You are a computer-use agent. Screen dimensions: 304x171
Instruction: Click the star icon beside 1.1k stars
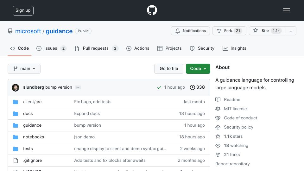(x=218, y=136)
